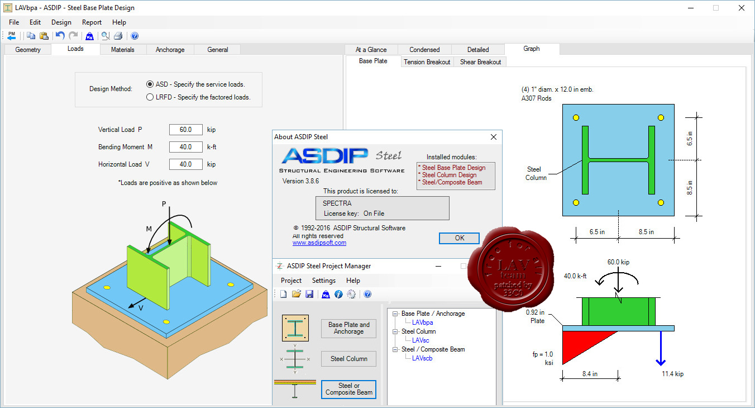Screen dimensions: 755x408
Task: Switch to the Geometry tab
Action: point(28,50)
